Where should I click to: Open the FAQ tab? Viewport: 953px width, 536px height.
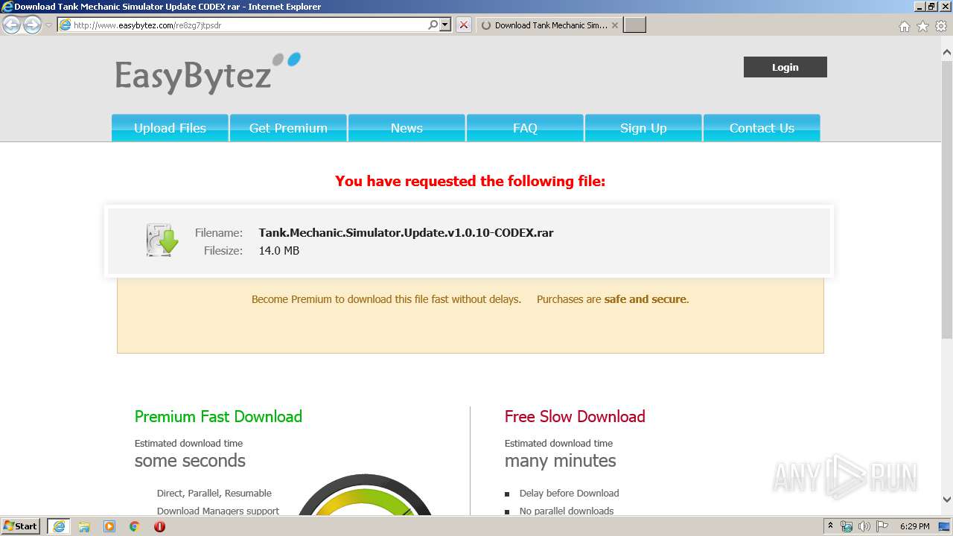[x=525, y=128]
